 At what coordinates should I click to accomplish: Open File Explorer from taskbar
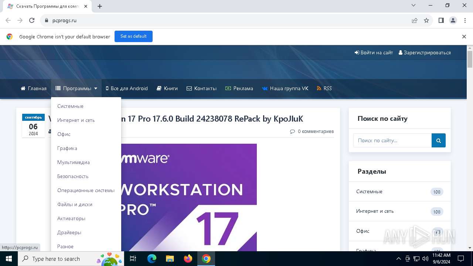point(170,259)
